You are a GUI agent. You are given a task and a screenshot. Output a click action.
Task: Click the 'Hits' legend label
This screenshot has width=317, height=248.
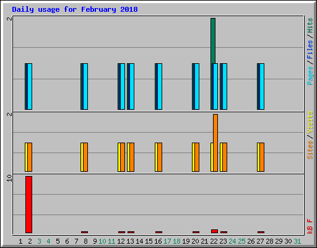tap(310, 25)
